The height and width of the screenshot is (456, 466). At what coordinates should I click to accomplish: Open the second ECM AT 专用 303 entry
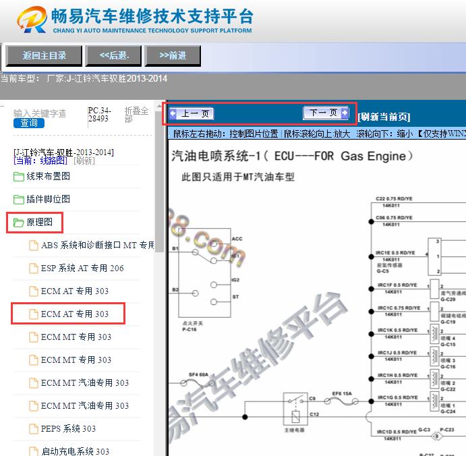click(75, 314)
